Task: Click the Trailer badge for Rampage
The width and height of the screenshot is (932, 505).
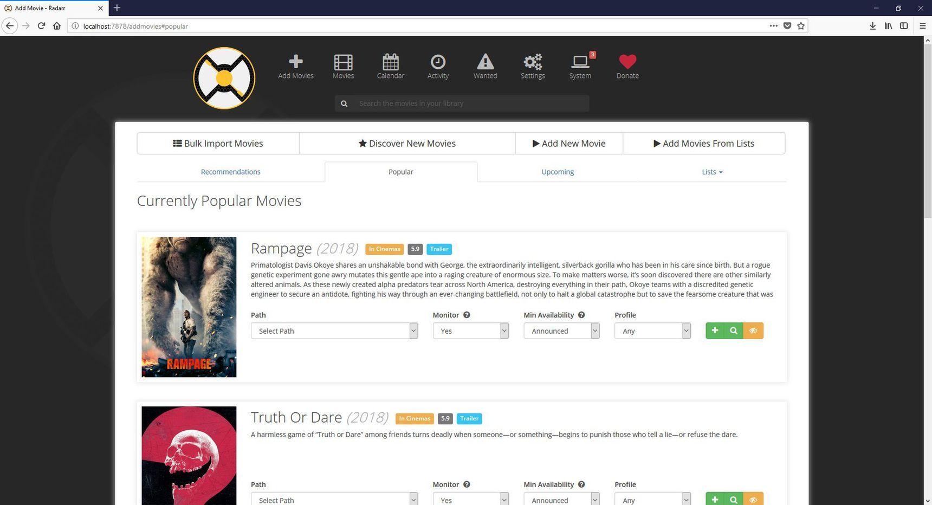Action: (x=439, y=249)
